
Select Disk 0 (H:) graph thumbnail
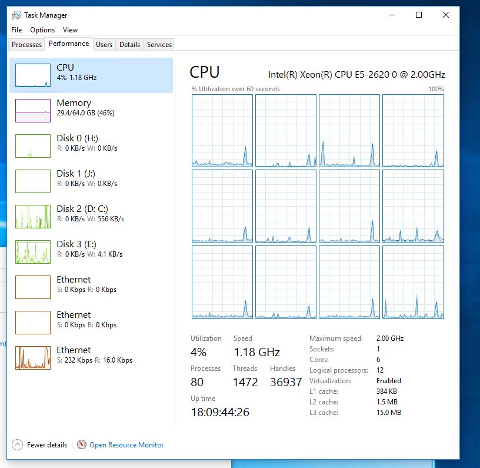[32, 145]
